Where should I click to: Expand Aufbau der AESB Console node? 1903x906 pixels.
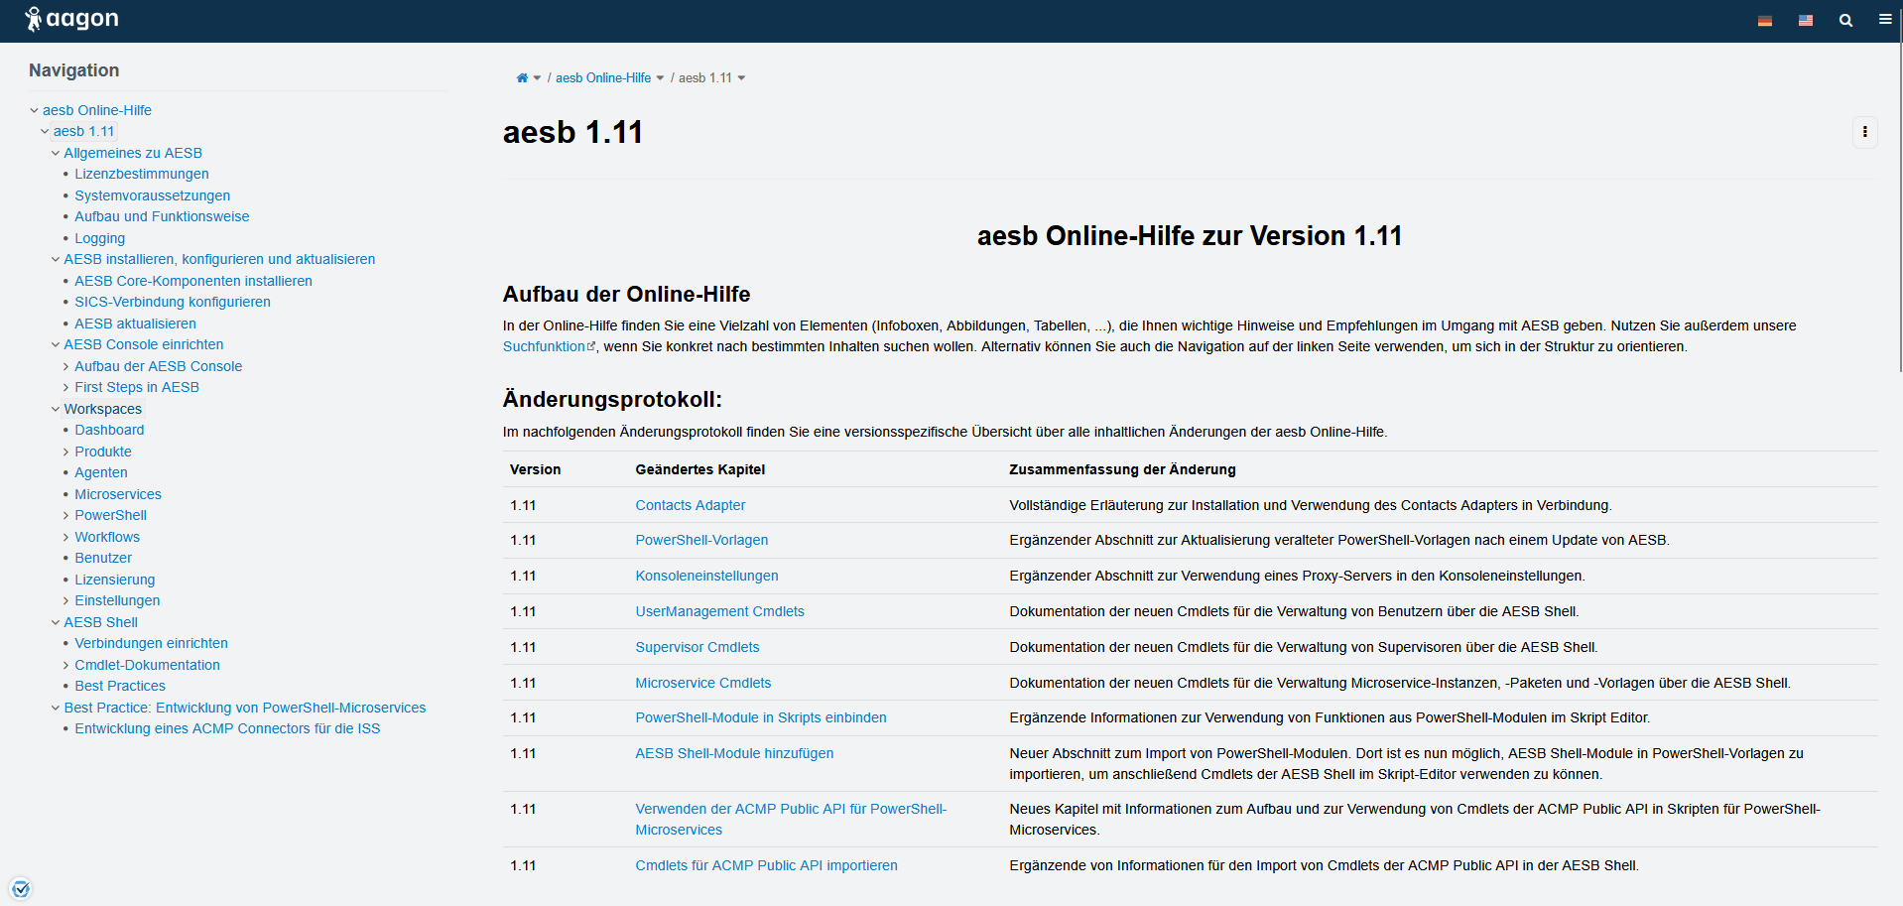pyautogui.click(x=66, y=366)
